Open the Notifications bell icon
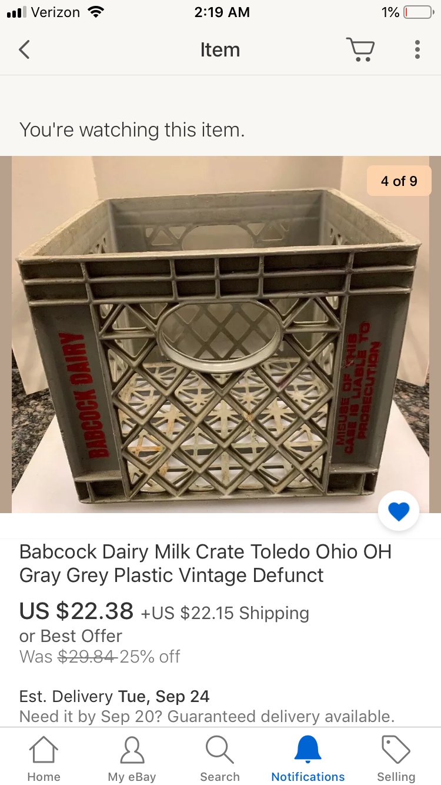The height and width of the screenshot is (785, 441). [308, 750]
